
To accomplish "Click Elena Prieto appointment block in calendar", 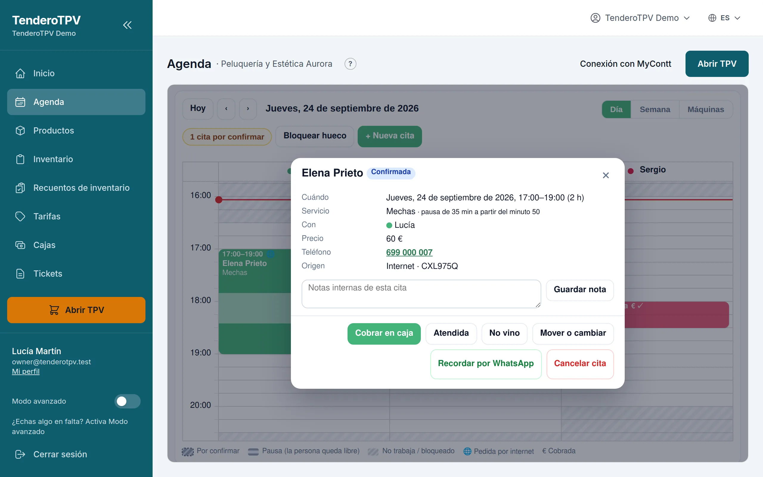I will click(x=255, y=301).
